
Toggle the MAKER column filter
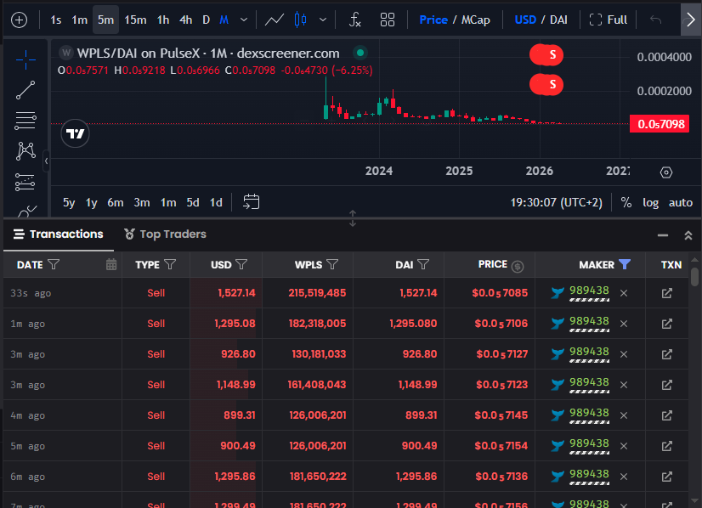coord(625,264)
